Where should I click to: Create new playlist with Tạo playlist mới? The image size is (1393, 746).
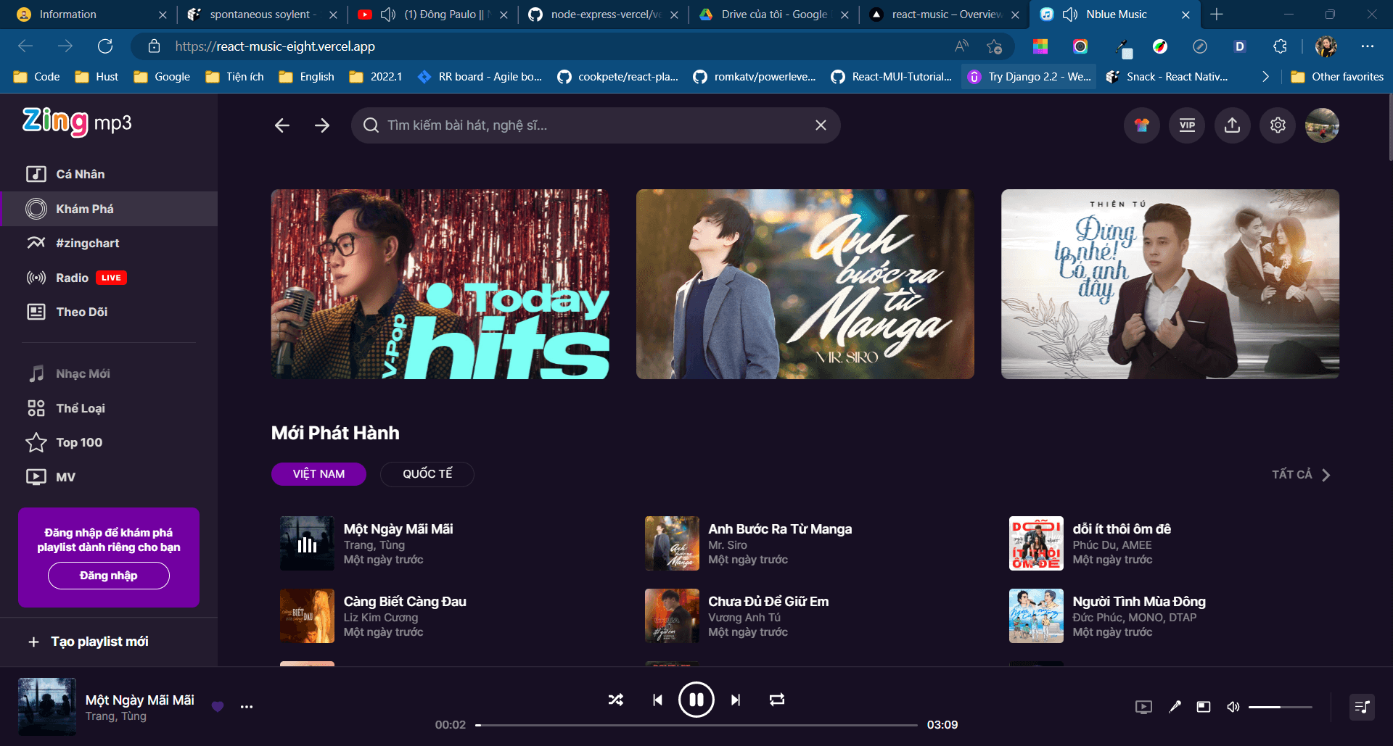(x=88, y=642)
